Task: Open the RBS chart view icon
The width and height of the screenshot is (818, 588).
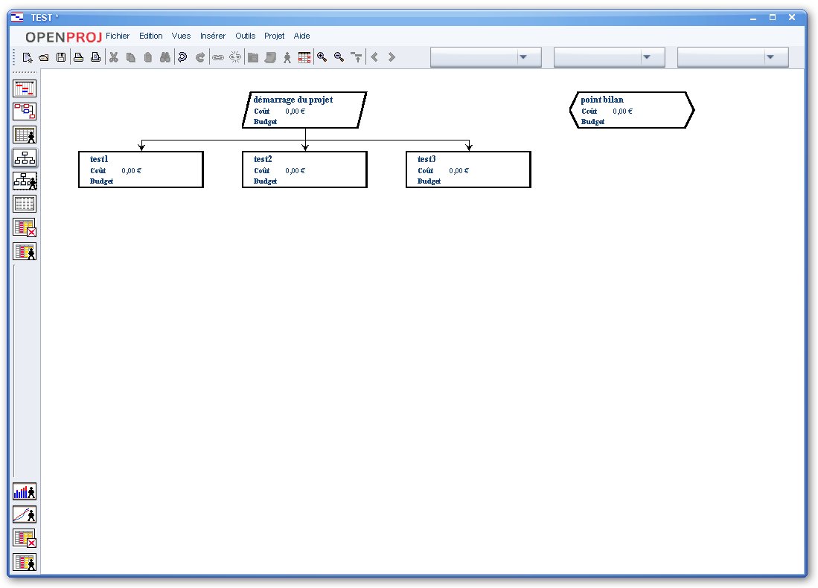Action: (x=25, y=181)
